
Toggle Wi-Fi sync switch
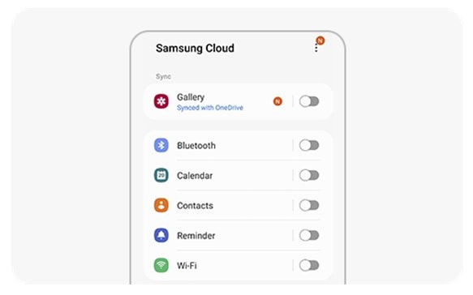[x=309, y=266]
